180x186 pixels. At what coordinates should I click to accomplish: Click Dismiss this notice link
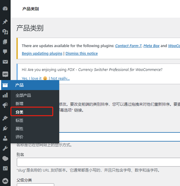click(x=82, y=54)
